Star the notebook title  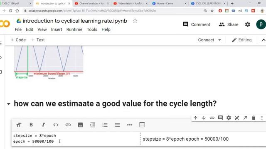click(x=135, y=21)
